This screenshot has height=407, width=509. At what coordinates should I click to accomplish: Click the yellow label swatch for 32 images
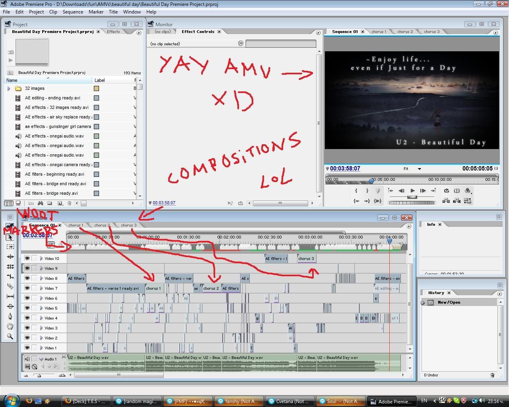tap(96, 89)
